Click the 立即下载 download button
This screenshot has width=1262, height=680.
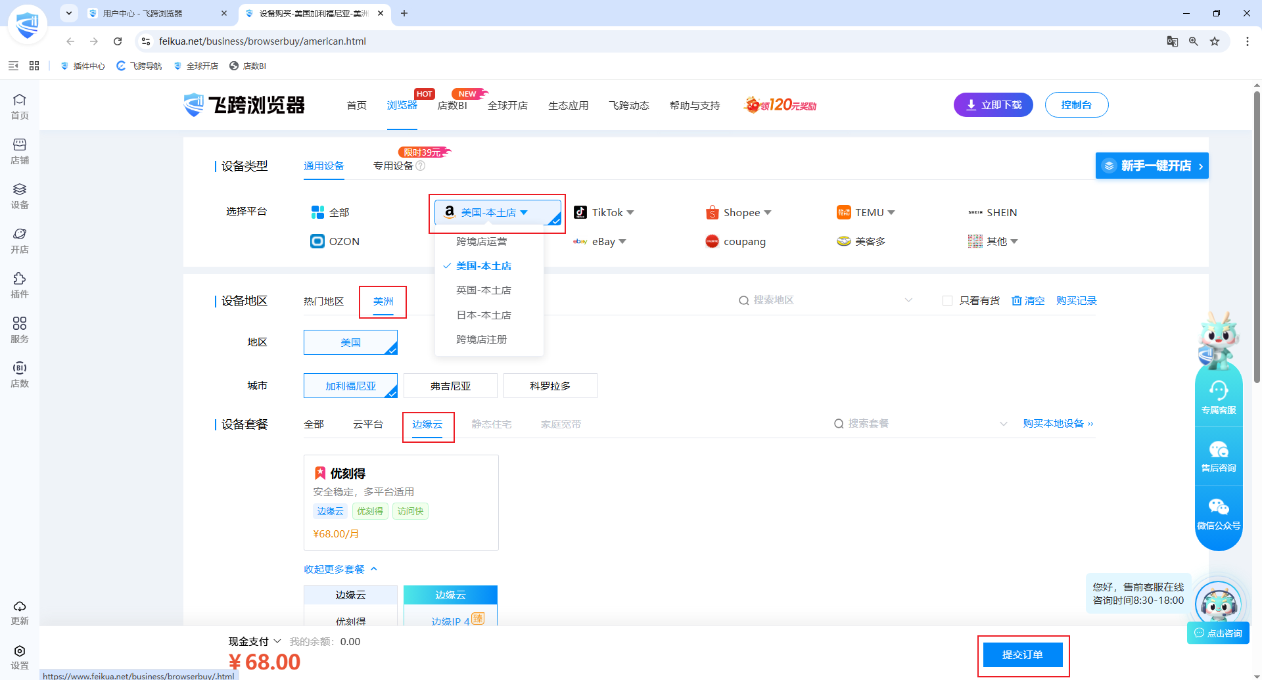(993, 104)
